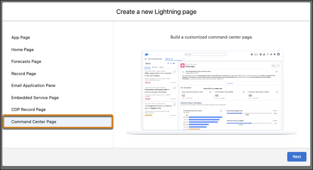This screenshot has width=313, height=170.
Task: Pick the Record Page option
Action: click(24, 74)
